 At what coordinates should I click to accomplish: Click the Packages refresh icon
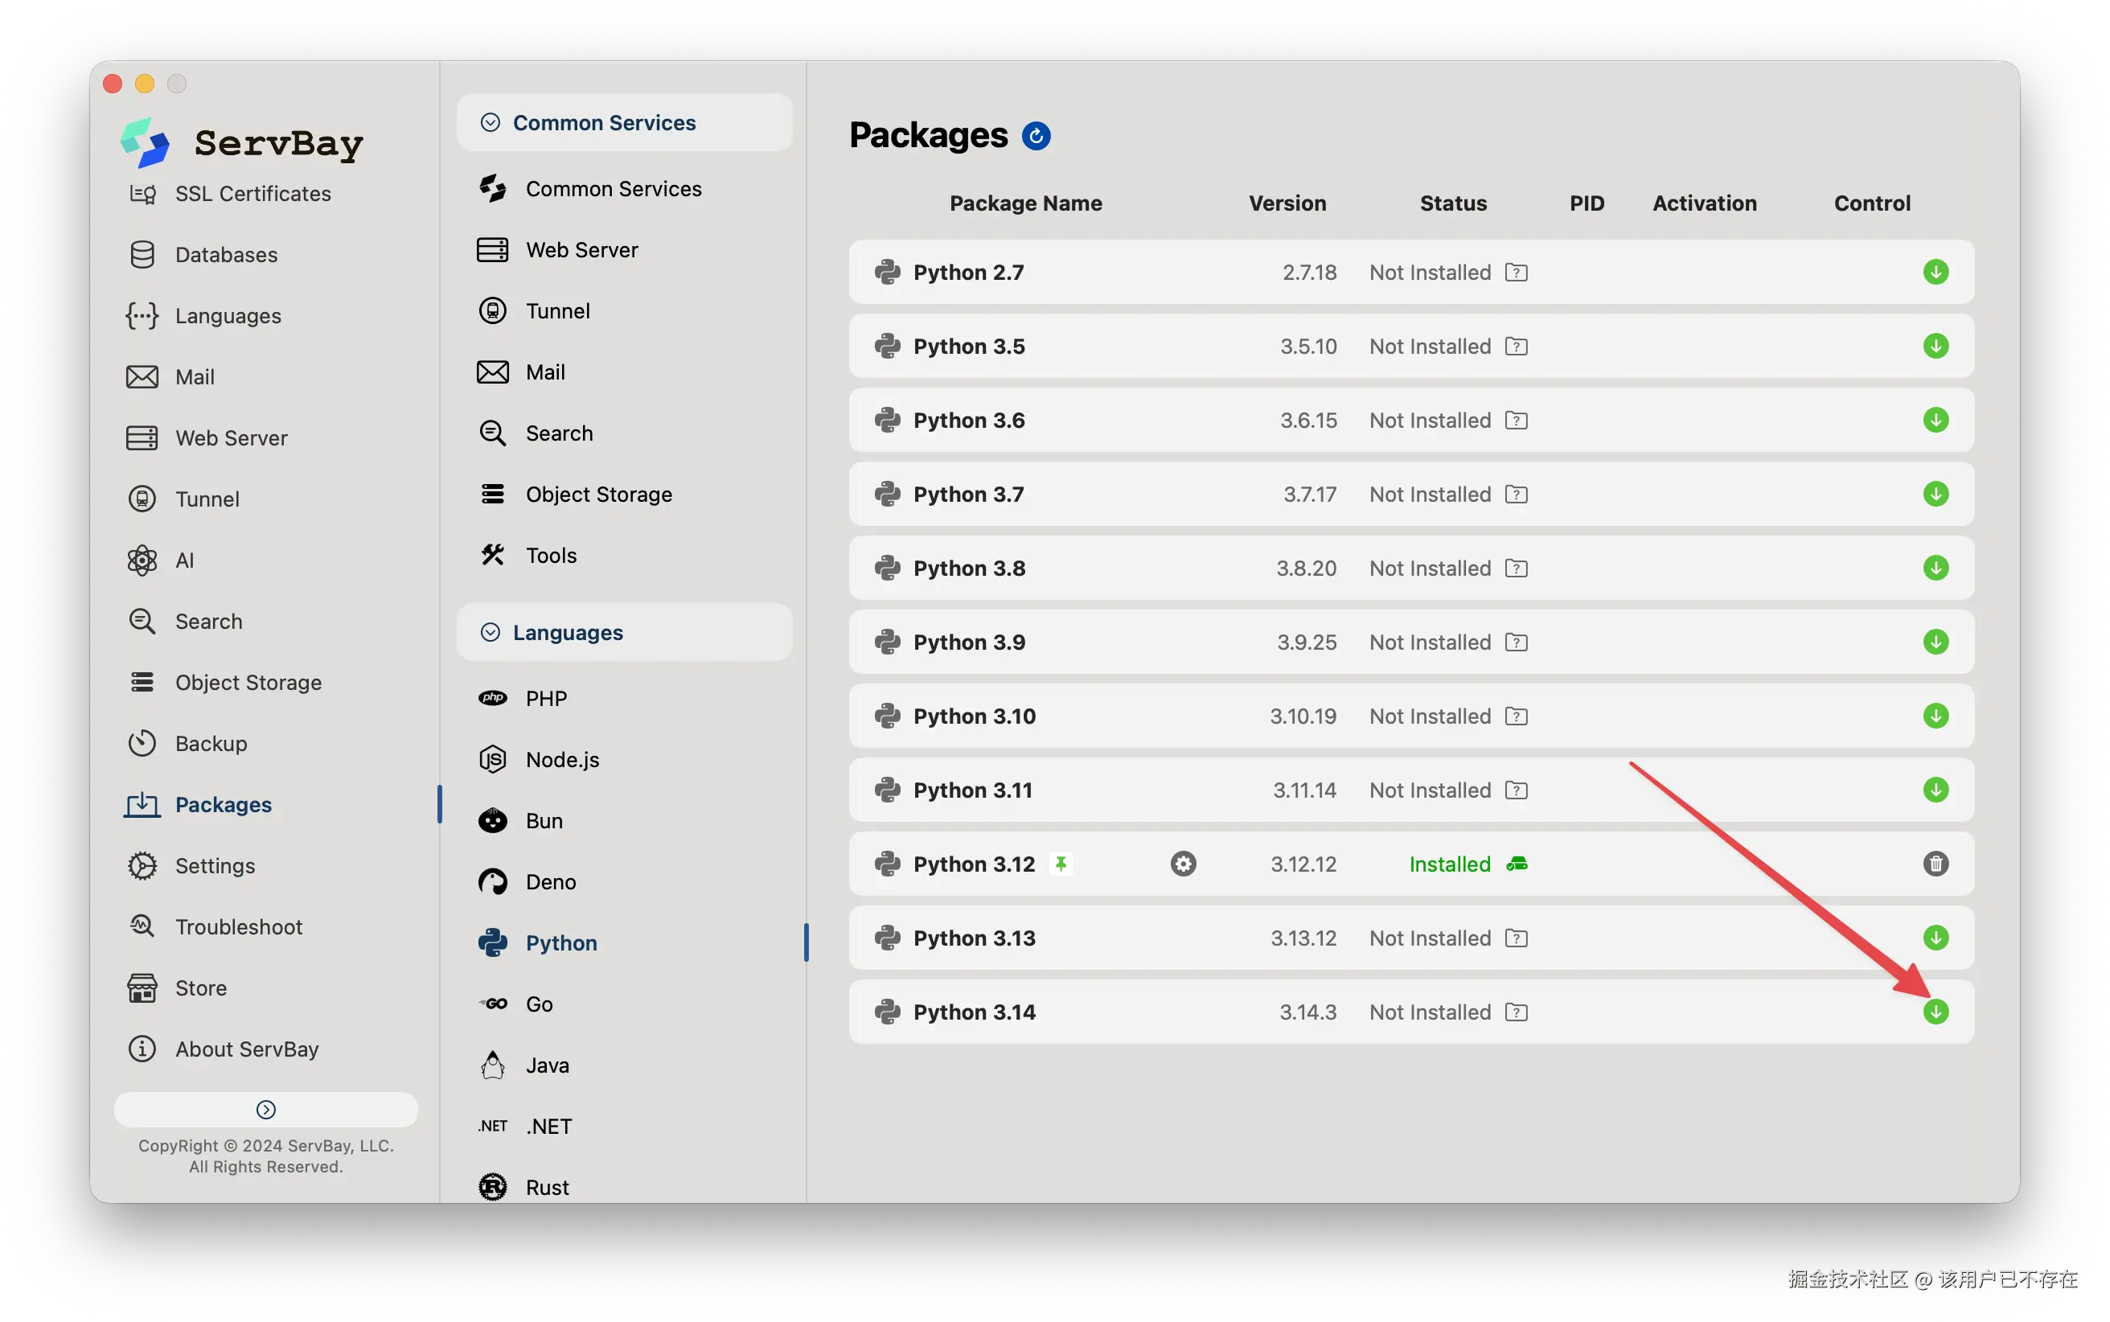(1036, 136)
